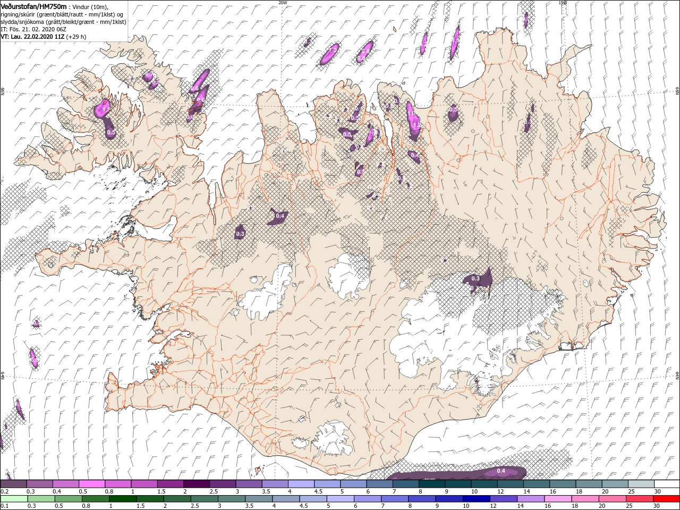Click the Veðurstofan/HM750m title text

point(34,6)
